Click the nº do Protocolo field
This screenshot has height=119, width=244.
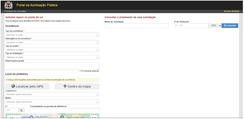coord(191,26)
